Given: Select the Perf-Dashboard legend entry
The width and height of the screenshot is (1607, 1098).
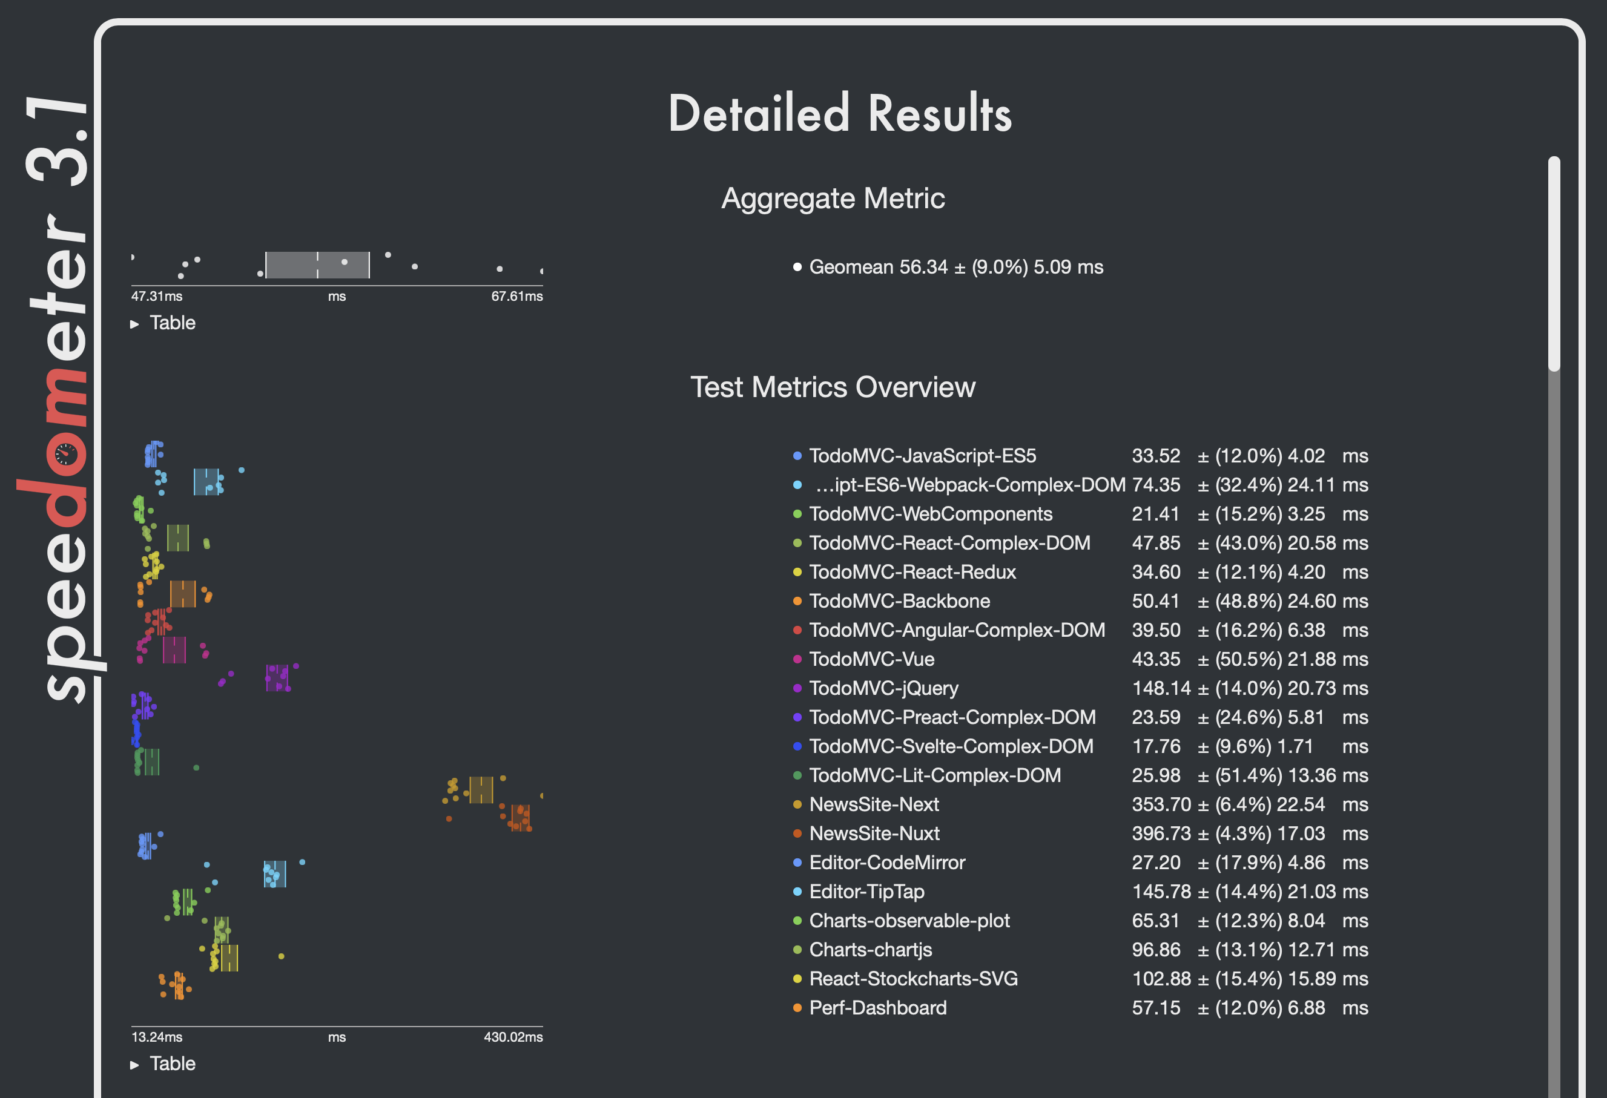Looking at the screenshot, I should pyautogui.click(x=877, y=1007).
